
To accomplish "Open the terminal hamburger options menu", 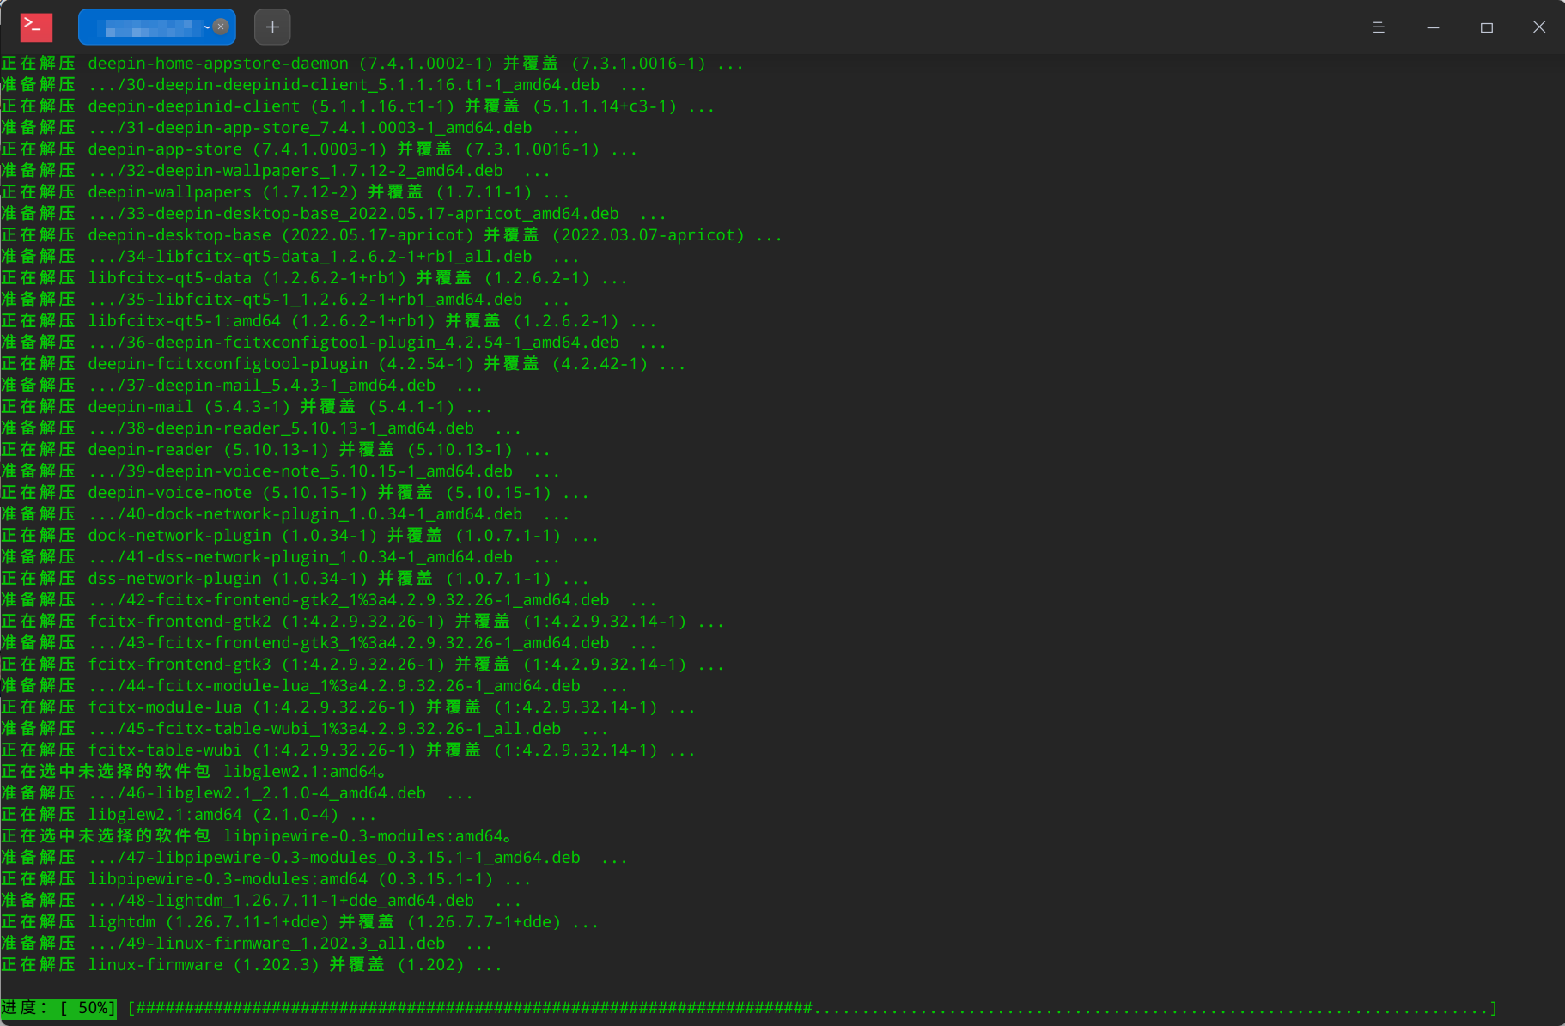I will pyautogui.click(x=1379, y=27).
